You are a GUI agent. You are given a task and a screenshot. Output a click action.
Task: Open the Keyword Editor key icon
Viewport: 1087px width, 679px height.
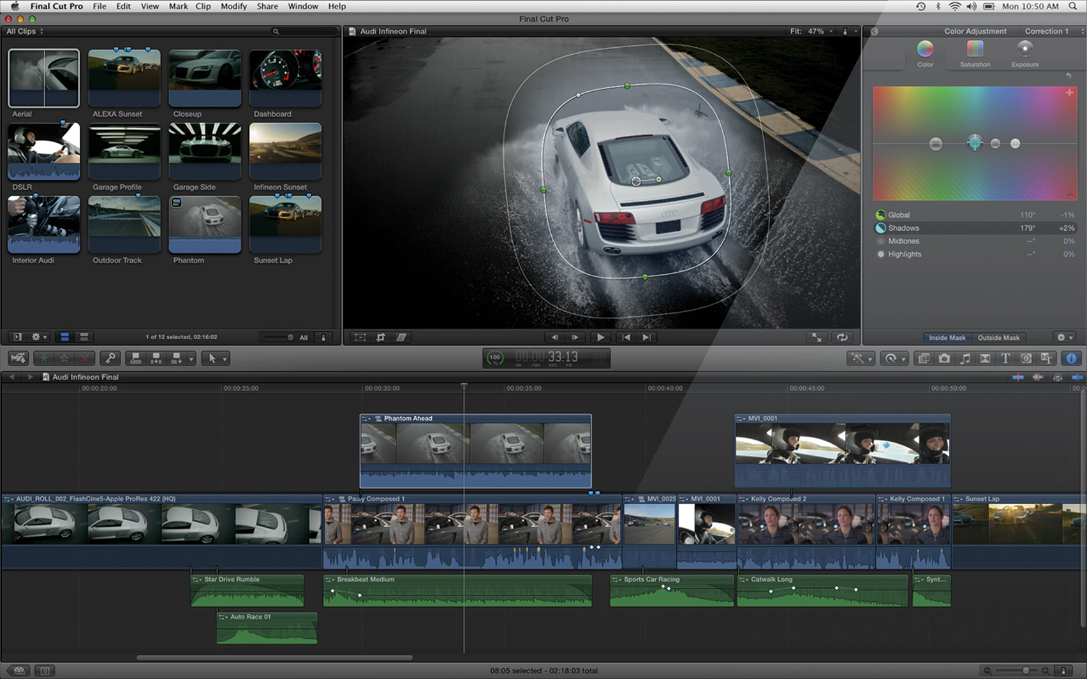click(x=110, y=358)
